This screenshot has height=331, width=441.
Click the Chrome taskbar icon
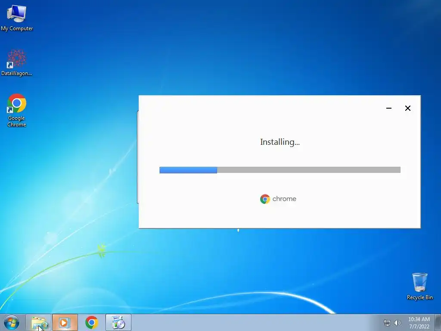92,322
